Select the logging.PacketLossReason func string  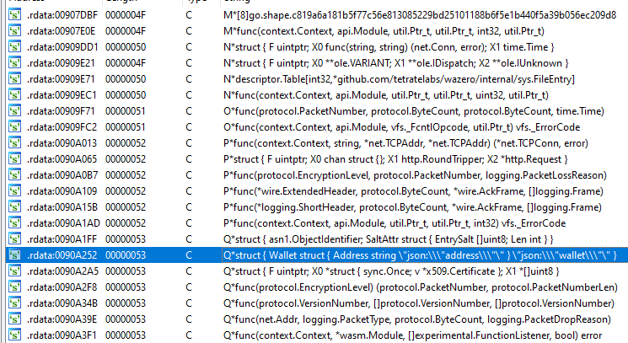click(415, 175)
